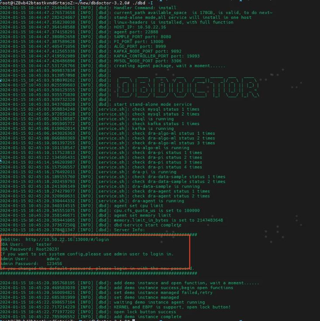Select the 'HOST_IP: 10.50.22.16' entry
Screen dimensions: 320x321
(x=140, y=27)
